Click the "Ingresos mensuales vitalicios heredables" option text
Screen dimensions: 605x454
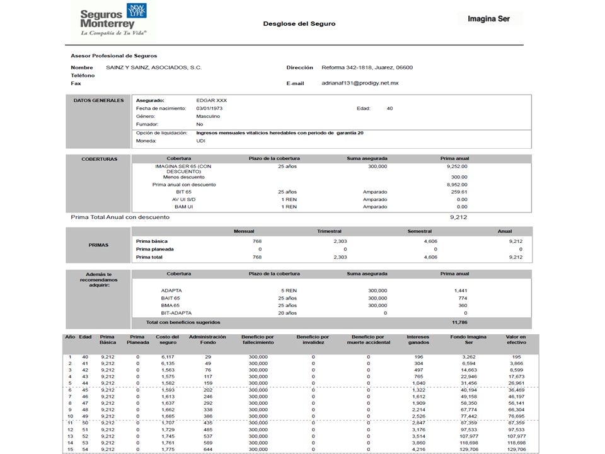coord(280,133)
